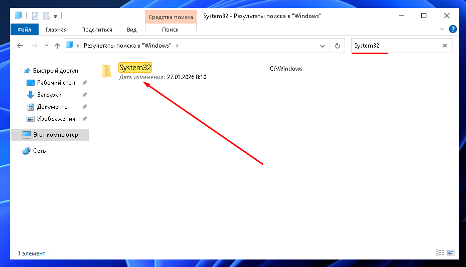Open the Поделиться ribbon tab
The image size is (466, 267).
96,30
